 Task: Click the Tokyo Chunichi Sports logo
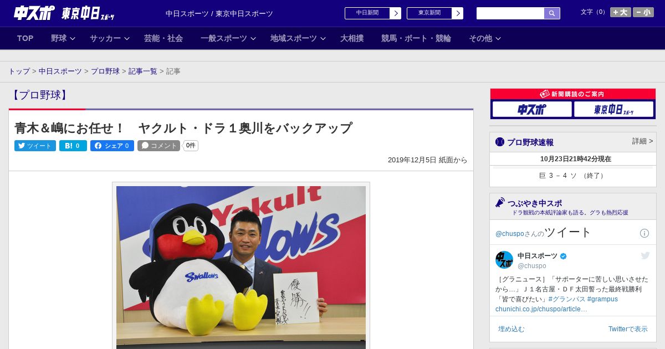(88, 13)
